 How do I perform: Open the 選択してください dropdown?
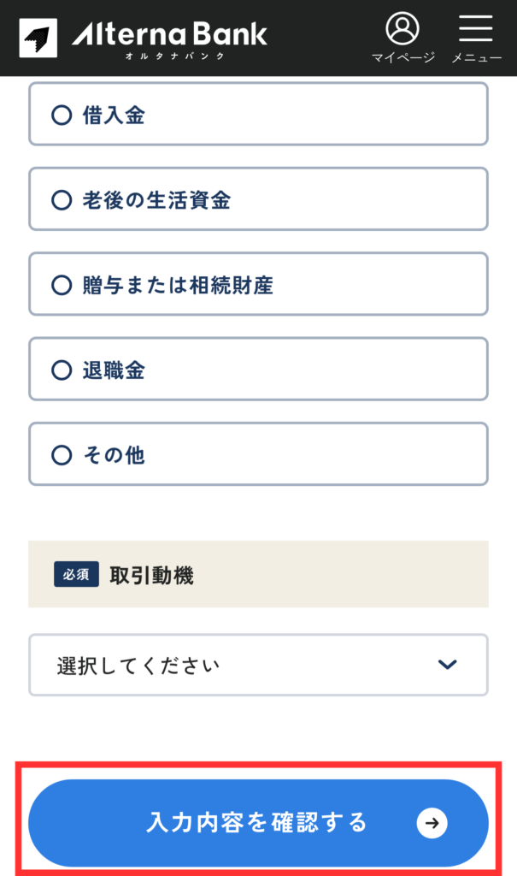pyautogui.click(x=258, y=665)
